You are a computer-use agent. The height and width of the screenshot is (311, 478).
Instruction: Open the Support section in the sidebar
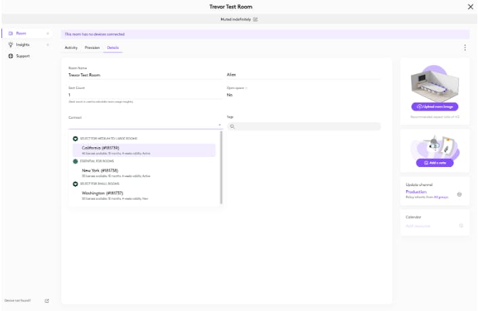[x=23, y=56]
